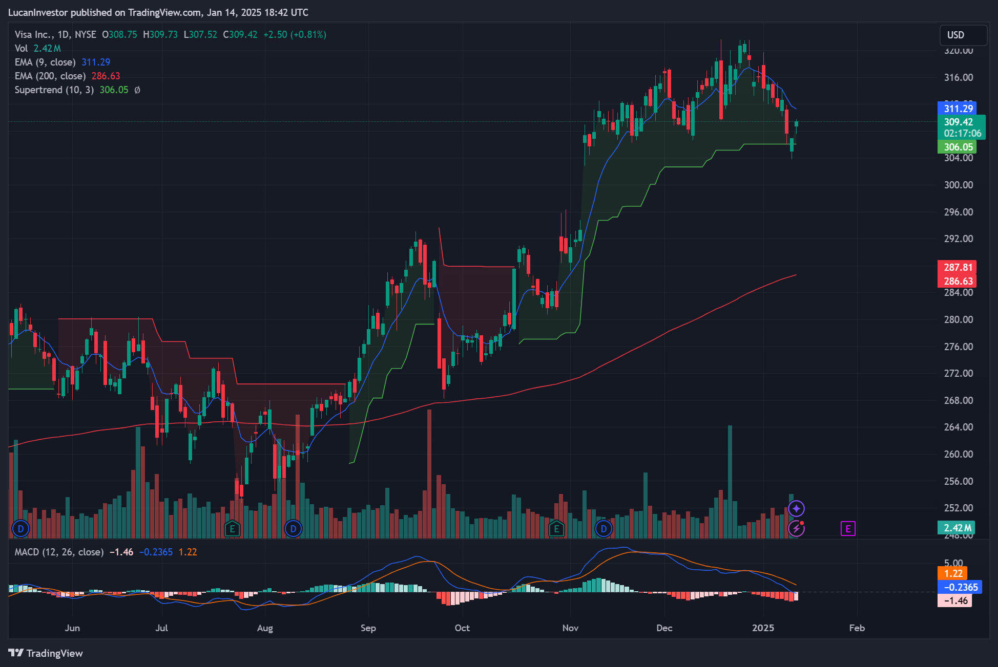998x667 pixels.
Task: Click the H309.73 high value in header
Action: point(160,34)
